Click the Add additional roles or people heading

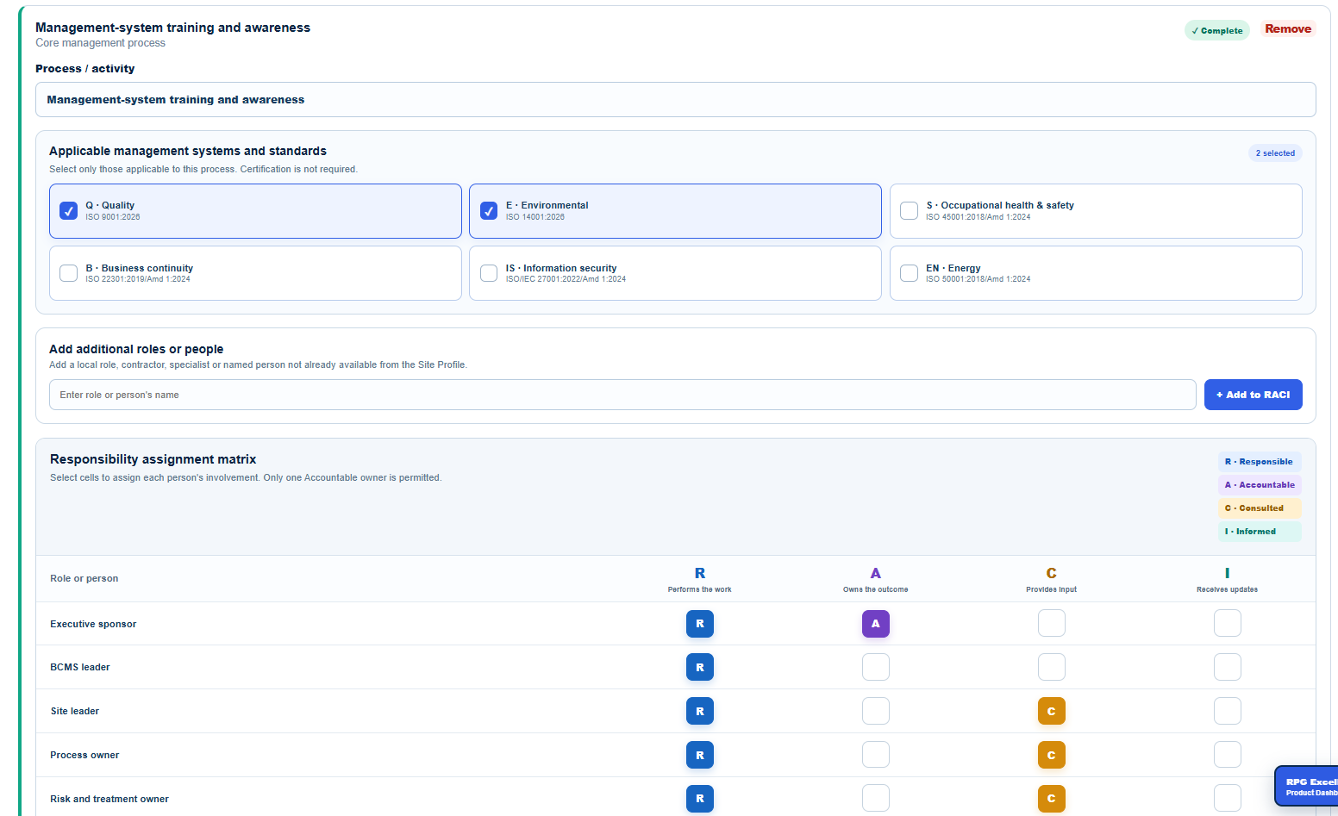pyautogui.click(x=136, y=349)
